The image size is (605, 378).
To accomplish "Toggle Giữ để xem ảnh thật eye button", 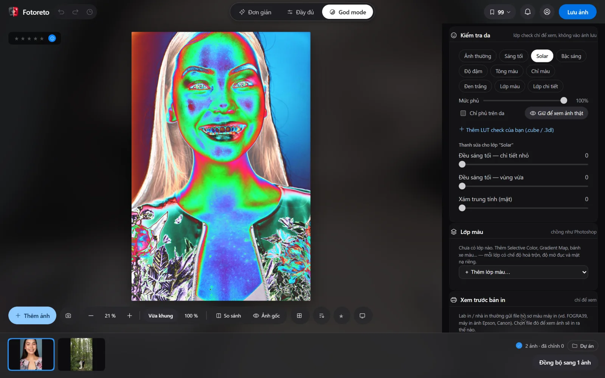I will [556, 113].
